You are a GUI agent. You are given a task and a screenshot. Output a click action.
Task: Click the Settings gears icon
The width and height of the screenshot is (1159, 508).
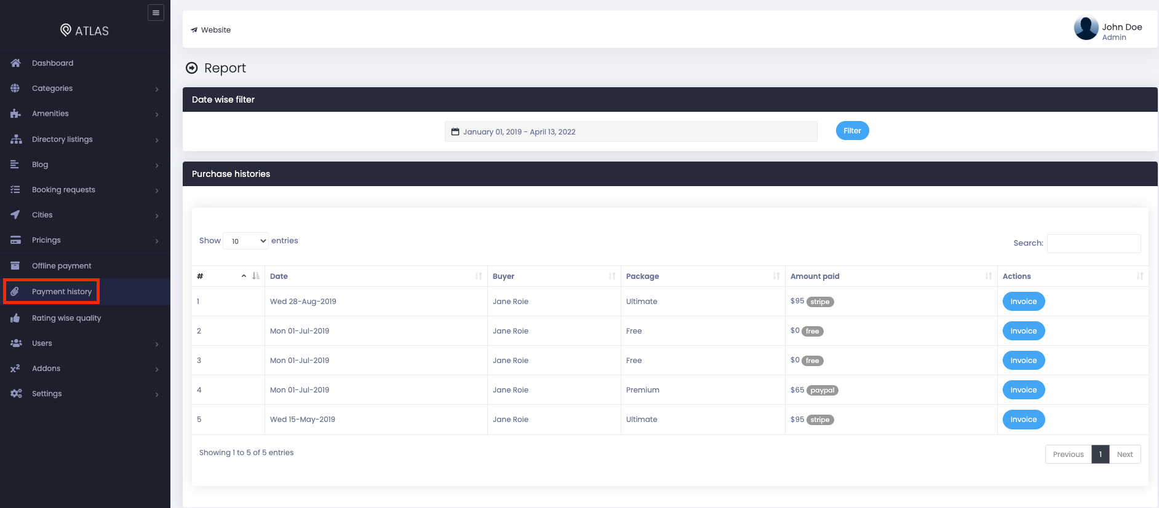click(16, 393)
